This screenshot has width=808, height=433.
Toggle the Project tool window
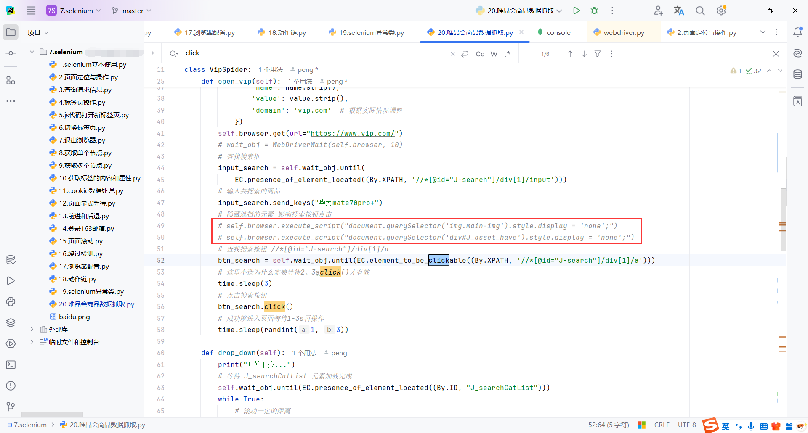click(x=11, y=32)
